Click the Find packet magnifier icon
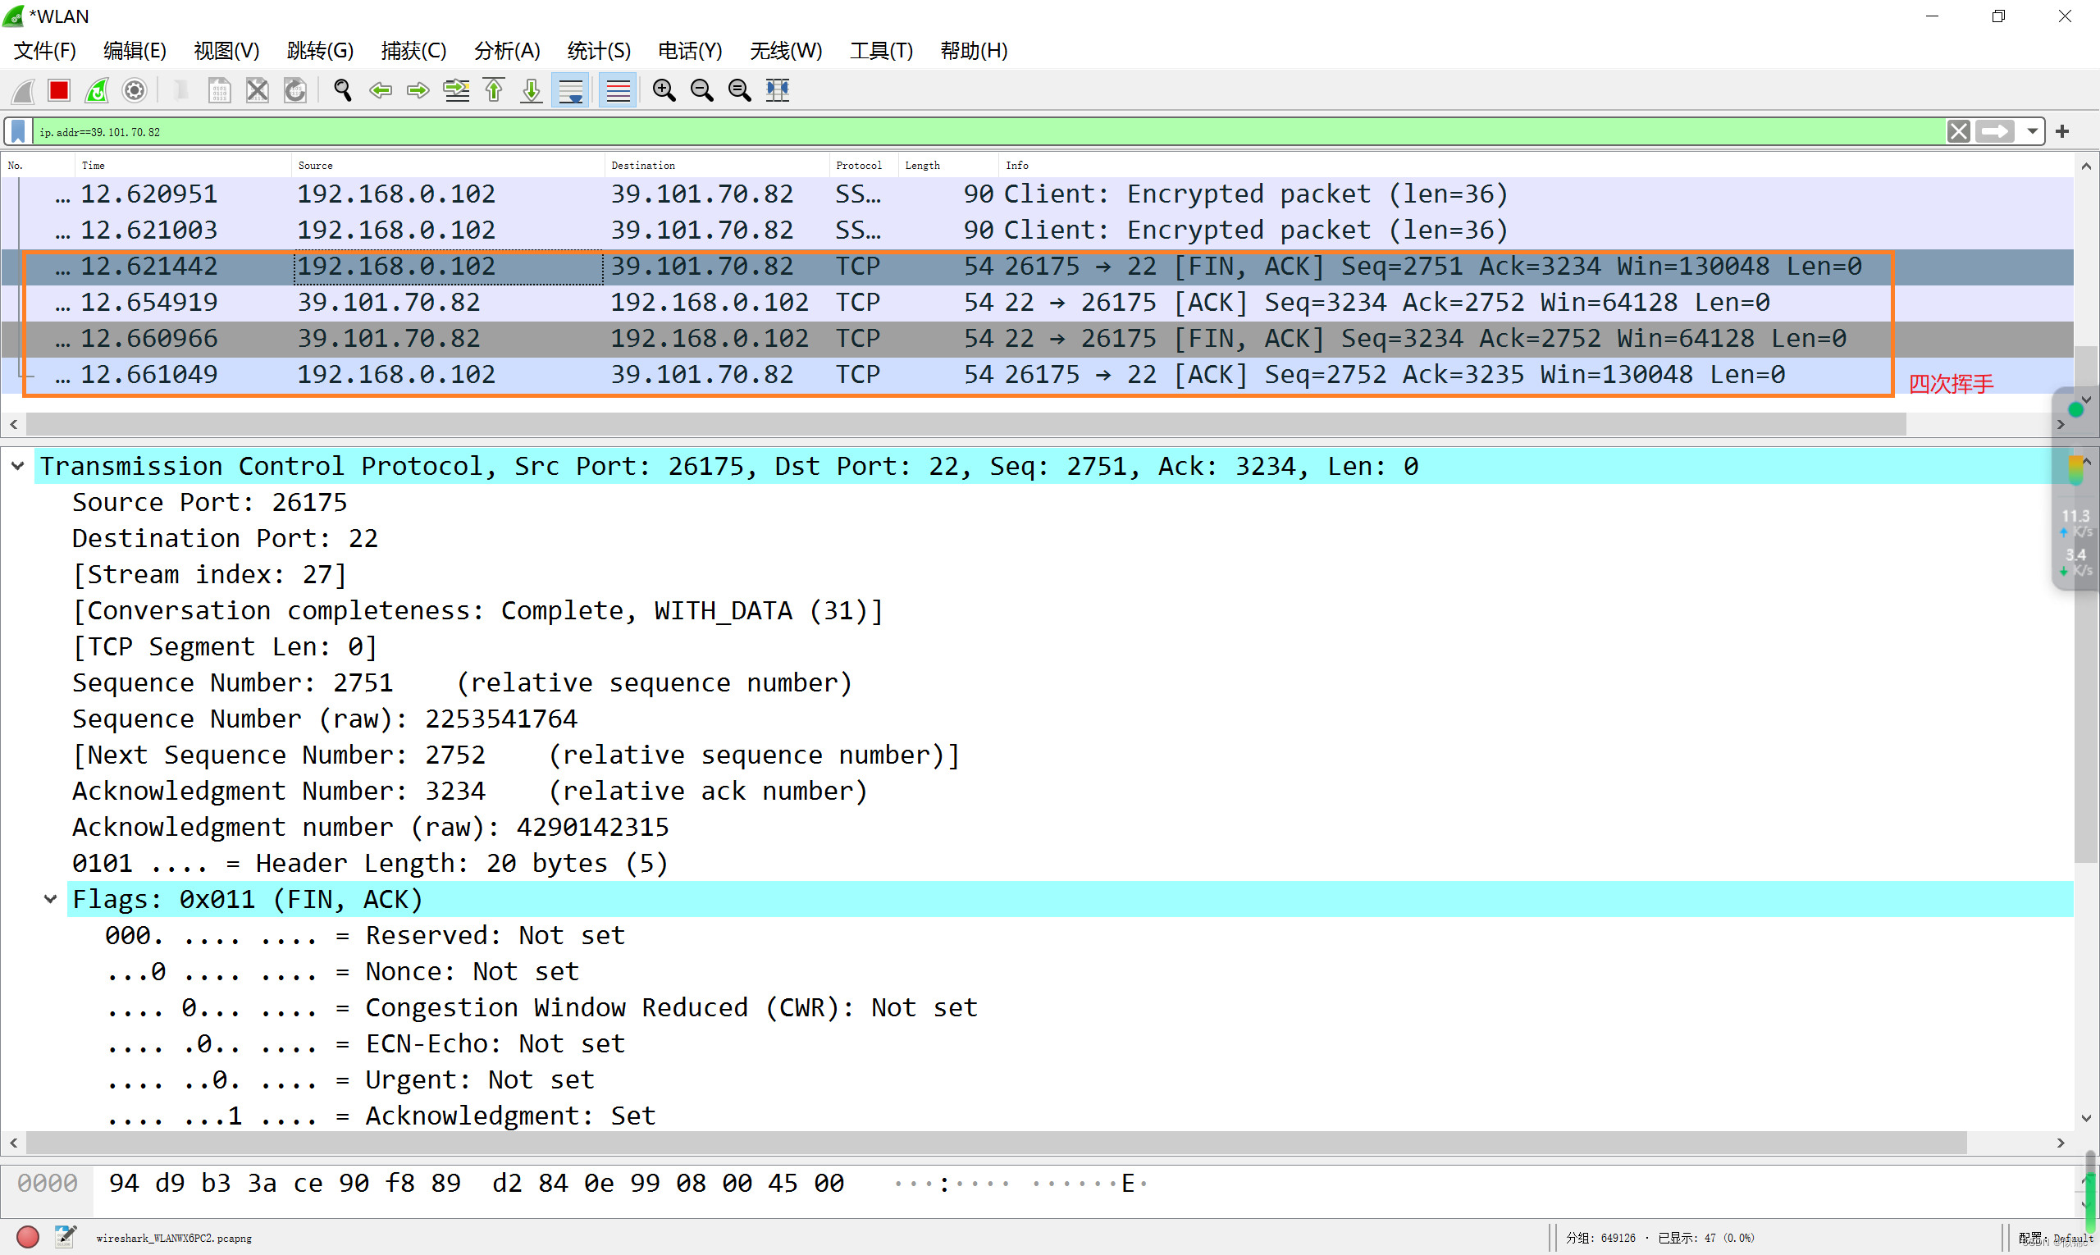This screenshot has width=2100, height=1255. click(x=343, y=90)
